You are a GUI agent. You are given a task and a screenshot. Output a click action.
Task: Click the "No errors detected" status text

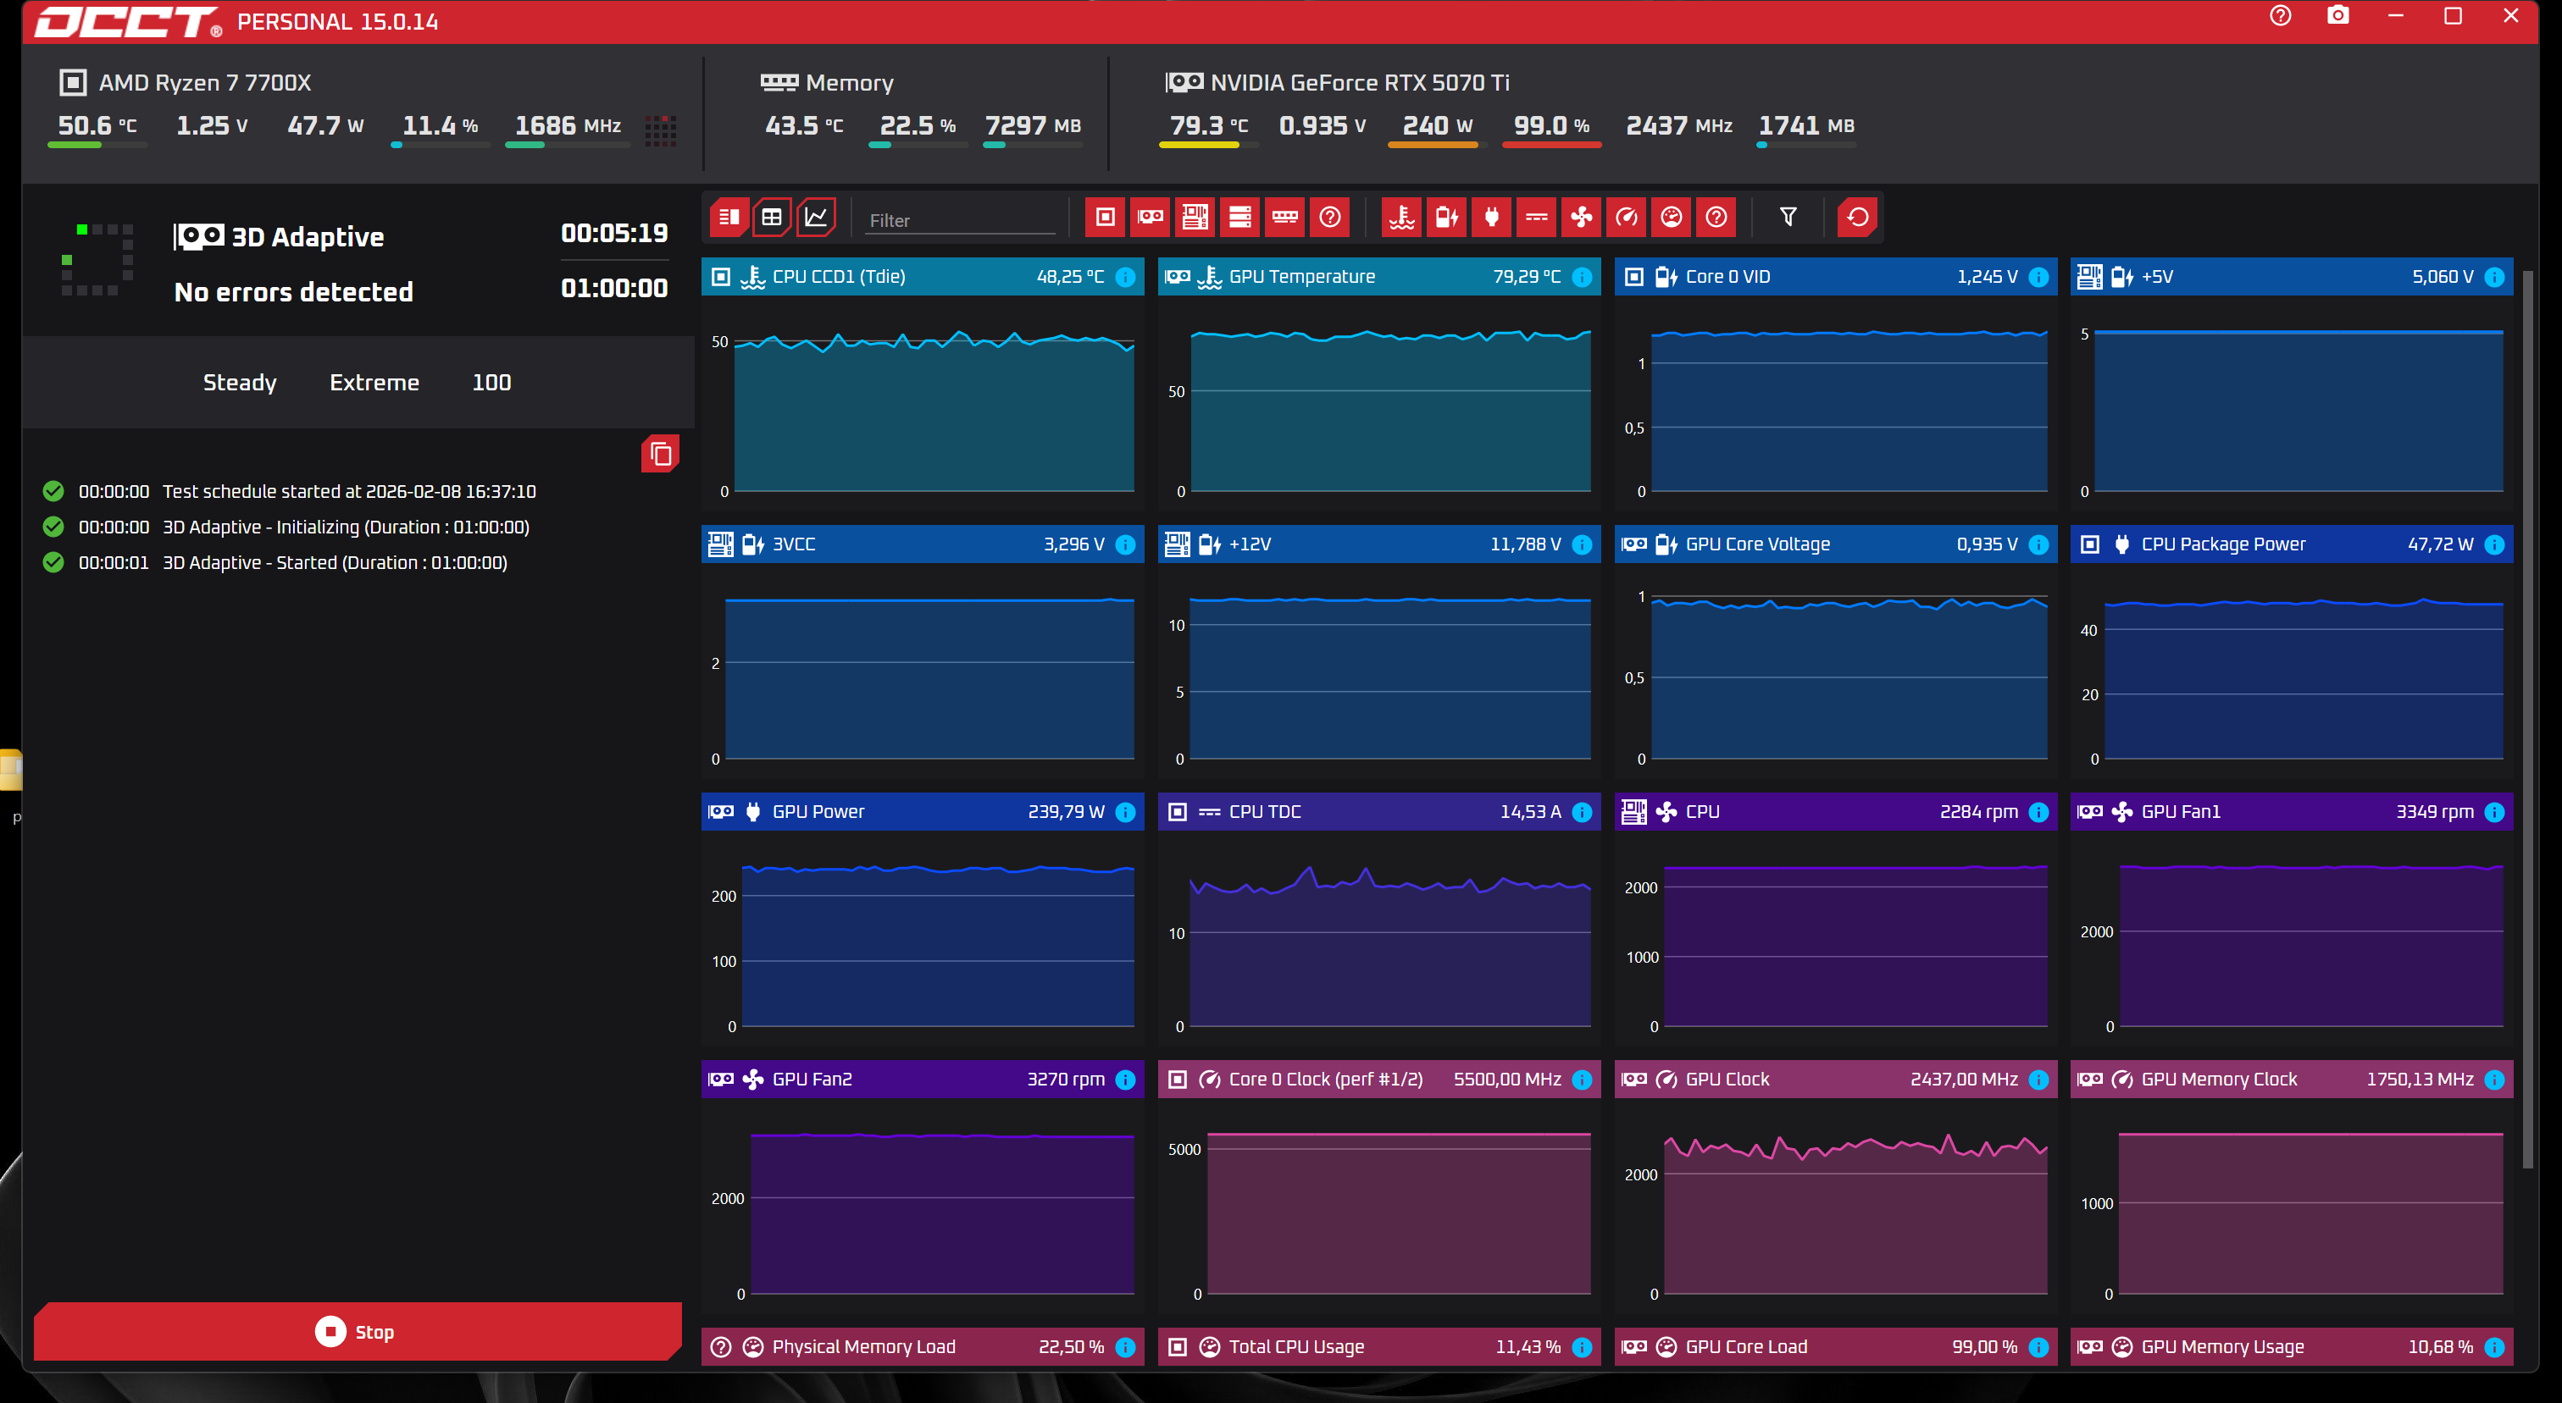point(293,292)
